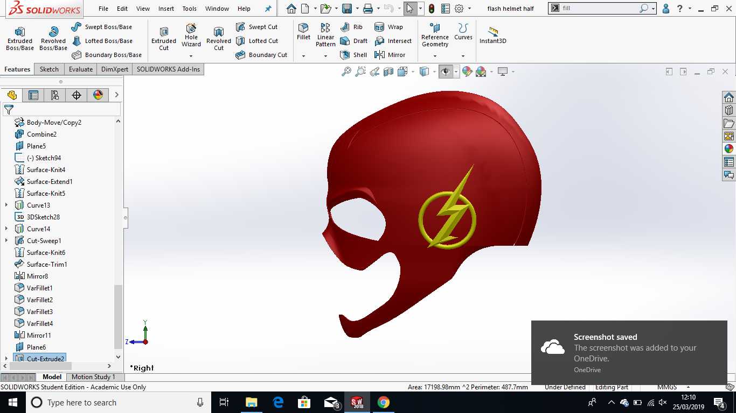Select the Extruded Boss/Base tool
This screenshot has height=413, width=736.
click(20, 39)
